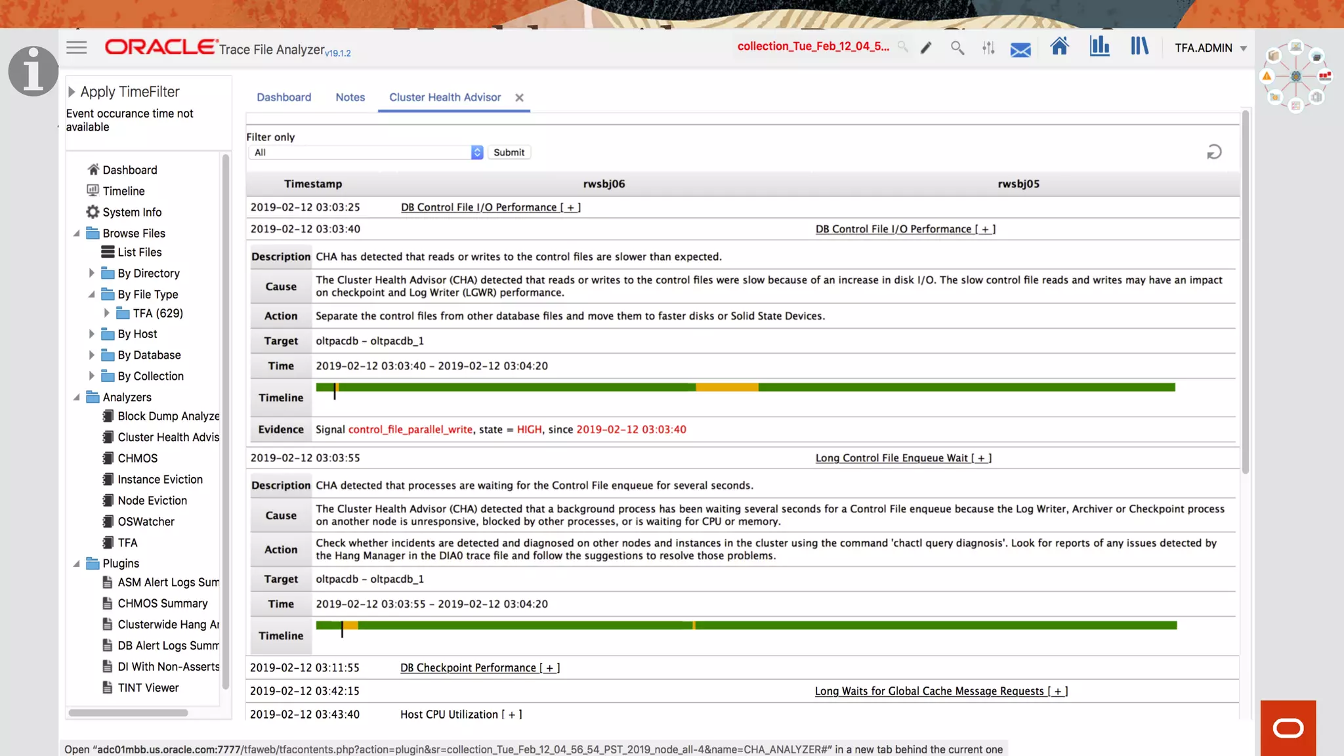1344x756 pixels.
Task: Expand By Directory folder
Action: point(92,273)
